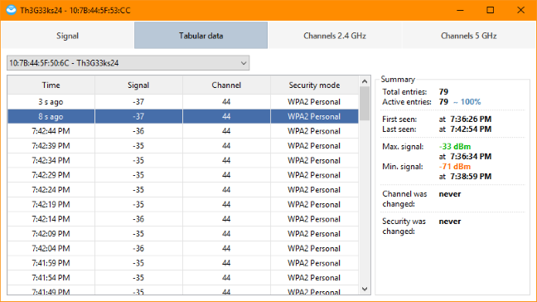
Task: Select the 3 s ago row
Action: (x=183, y=102)
